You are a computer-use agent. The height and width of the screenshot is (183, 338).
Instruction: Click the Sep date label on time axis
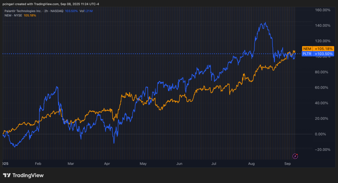(x=287, y=164)
